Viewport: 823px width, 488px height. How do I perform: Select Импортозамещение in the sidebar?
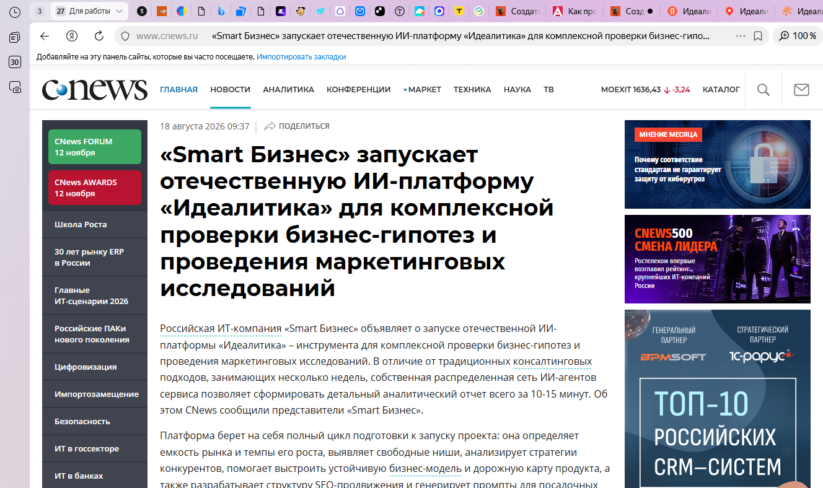95,394
